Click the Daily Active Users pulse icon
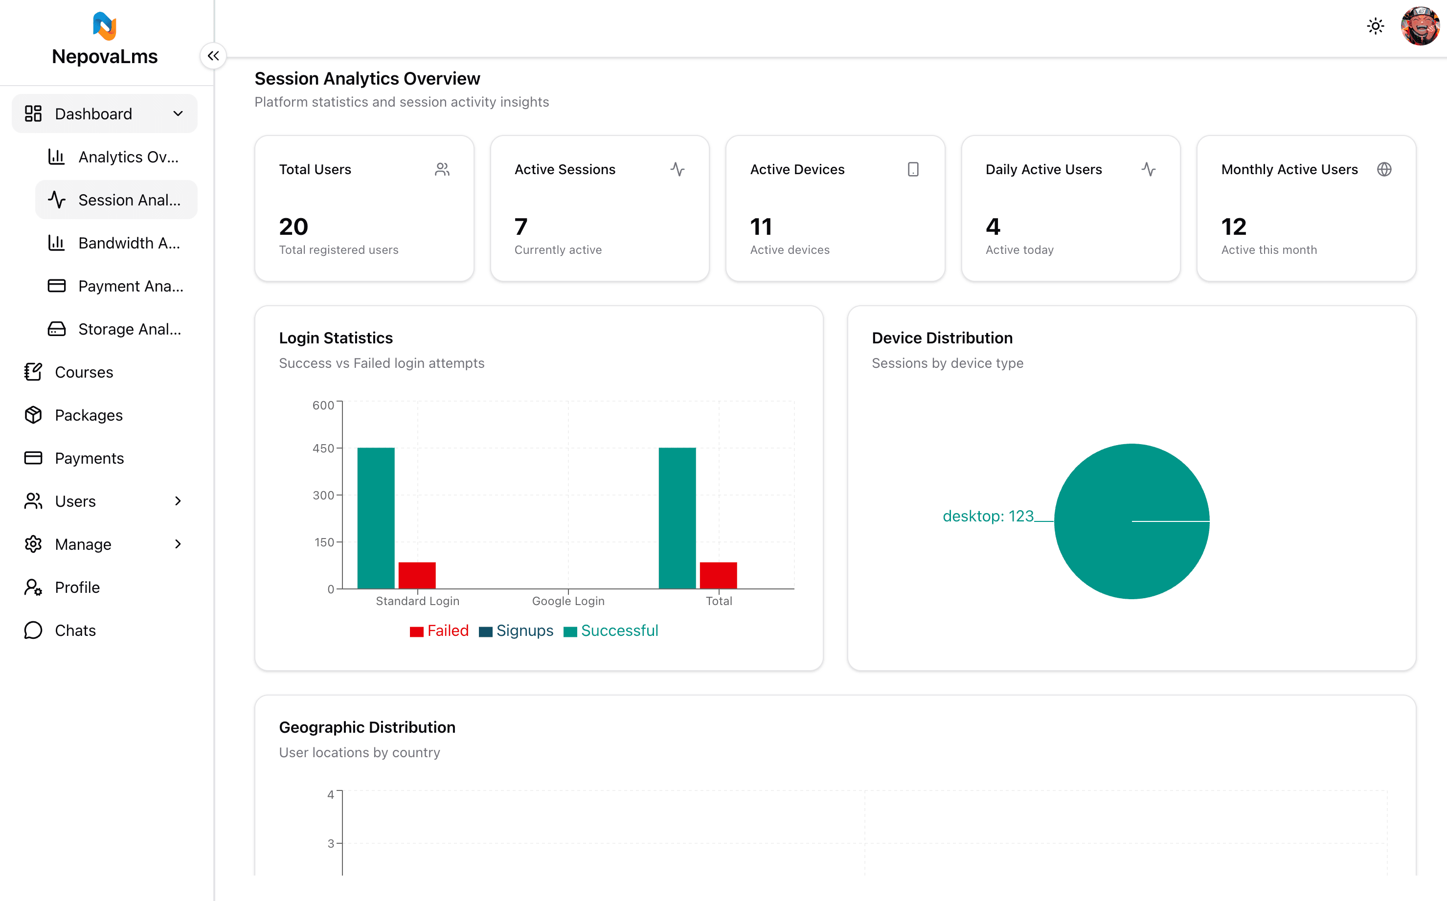 click(1149, 169)
